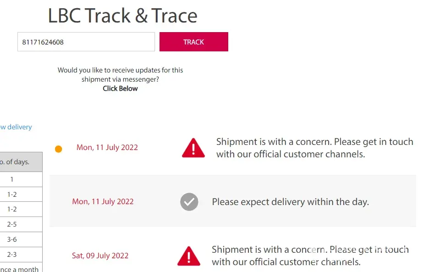Image resolution: width=429 pixels, height=272 pixels.
Task: Click the "LBC Track & Trace" heading
Action: tap(122, 16)
